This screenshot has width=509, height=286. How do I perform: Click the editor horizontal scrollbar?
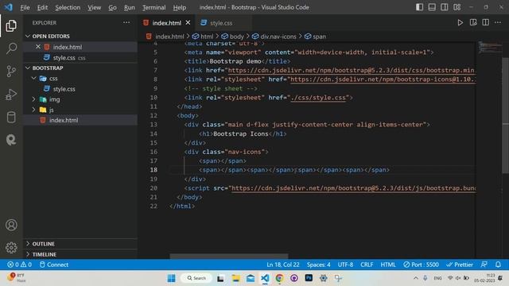pyautogui.click(x=229, y=256)
